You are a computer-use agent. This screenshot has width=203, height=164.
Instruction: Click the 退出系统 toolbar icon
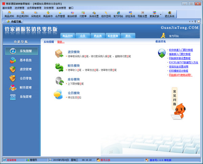170,14
